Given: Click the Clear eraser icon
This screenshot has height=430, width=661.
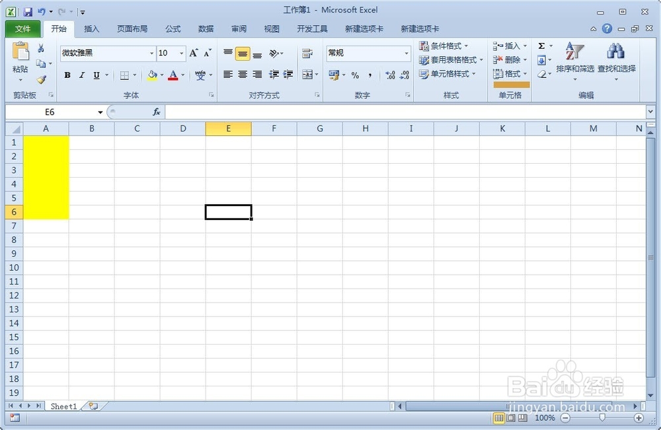Looking at the screenshot, I should pyautogui.click(x=542, y=74).
